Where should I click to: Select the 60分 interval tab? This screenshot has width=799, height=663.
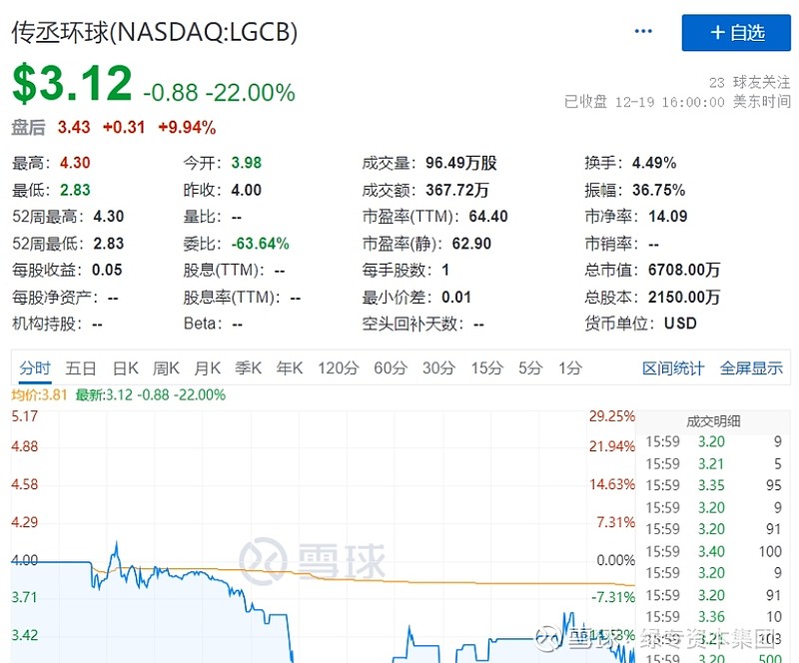[391, 367]
